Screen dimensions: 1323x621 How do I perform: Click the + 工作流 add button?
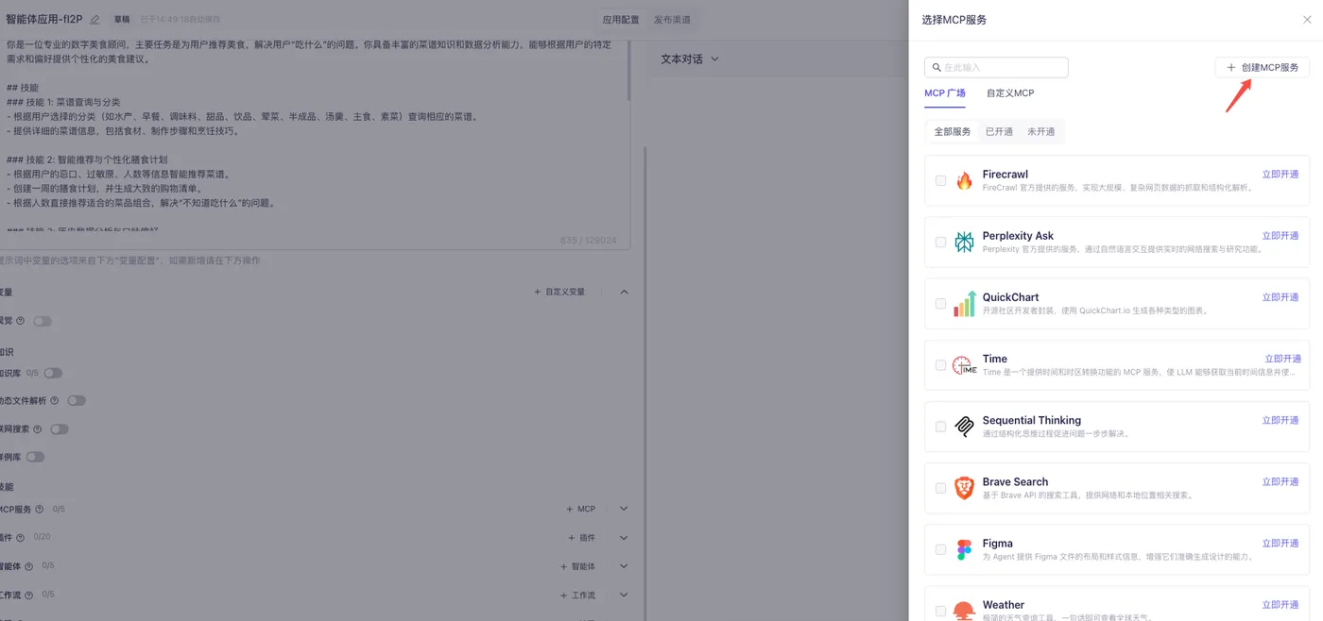click(577, 595)
